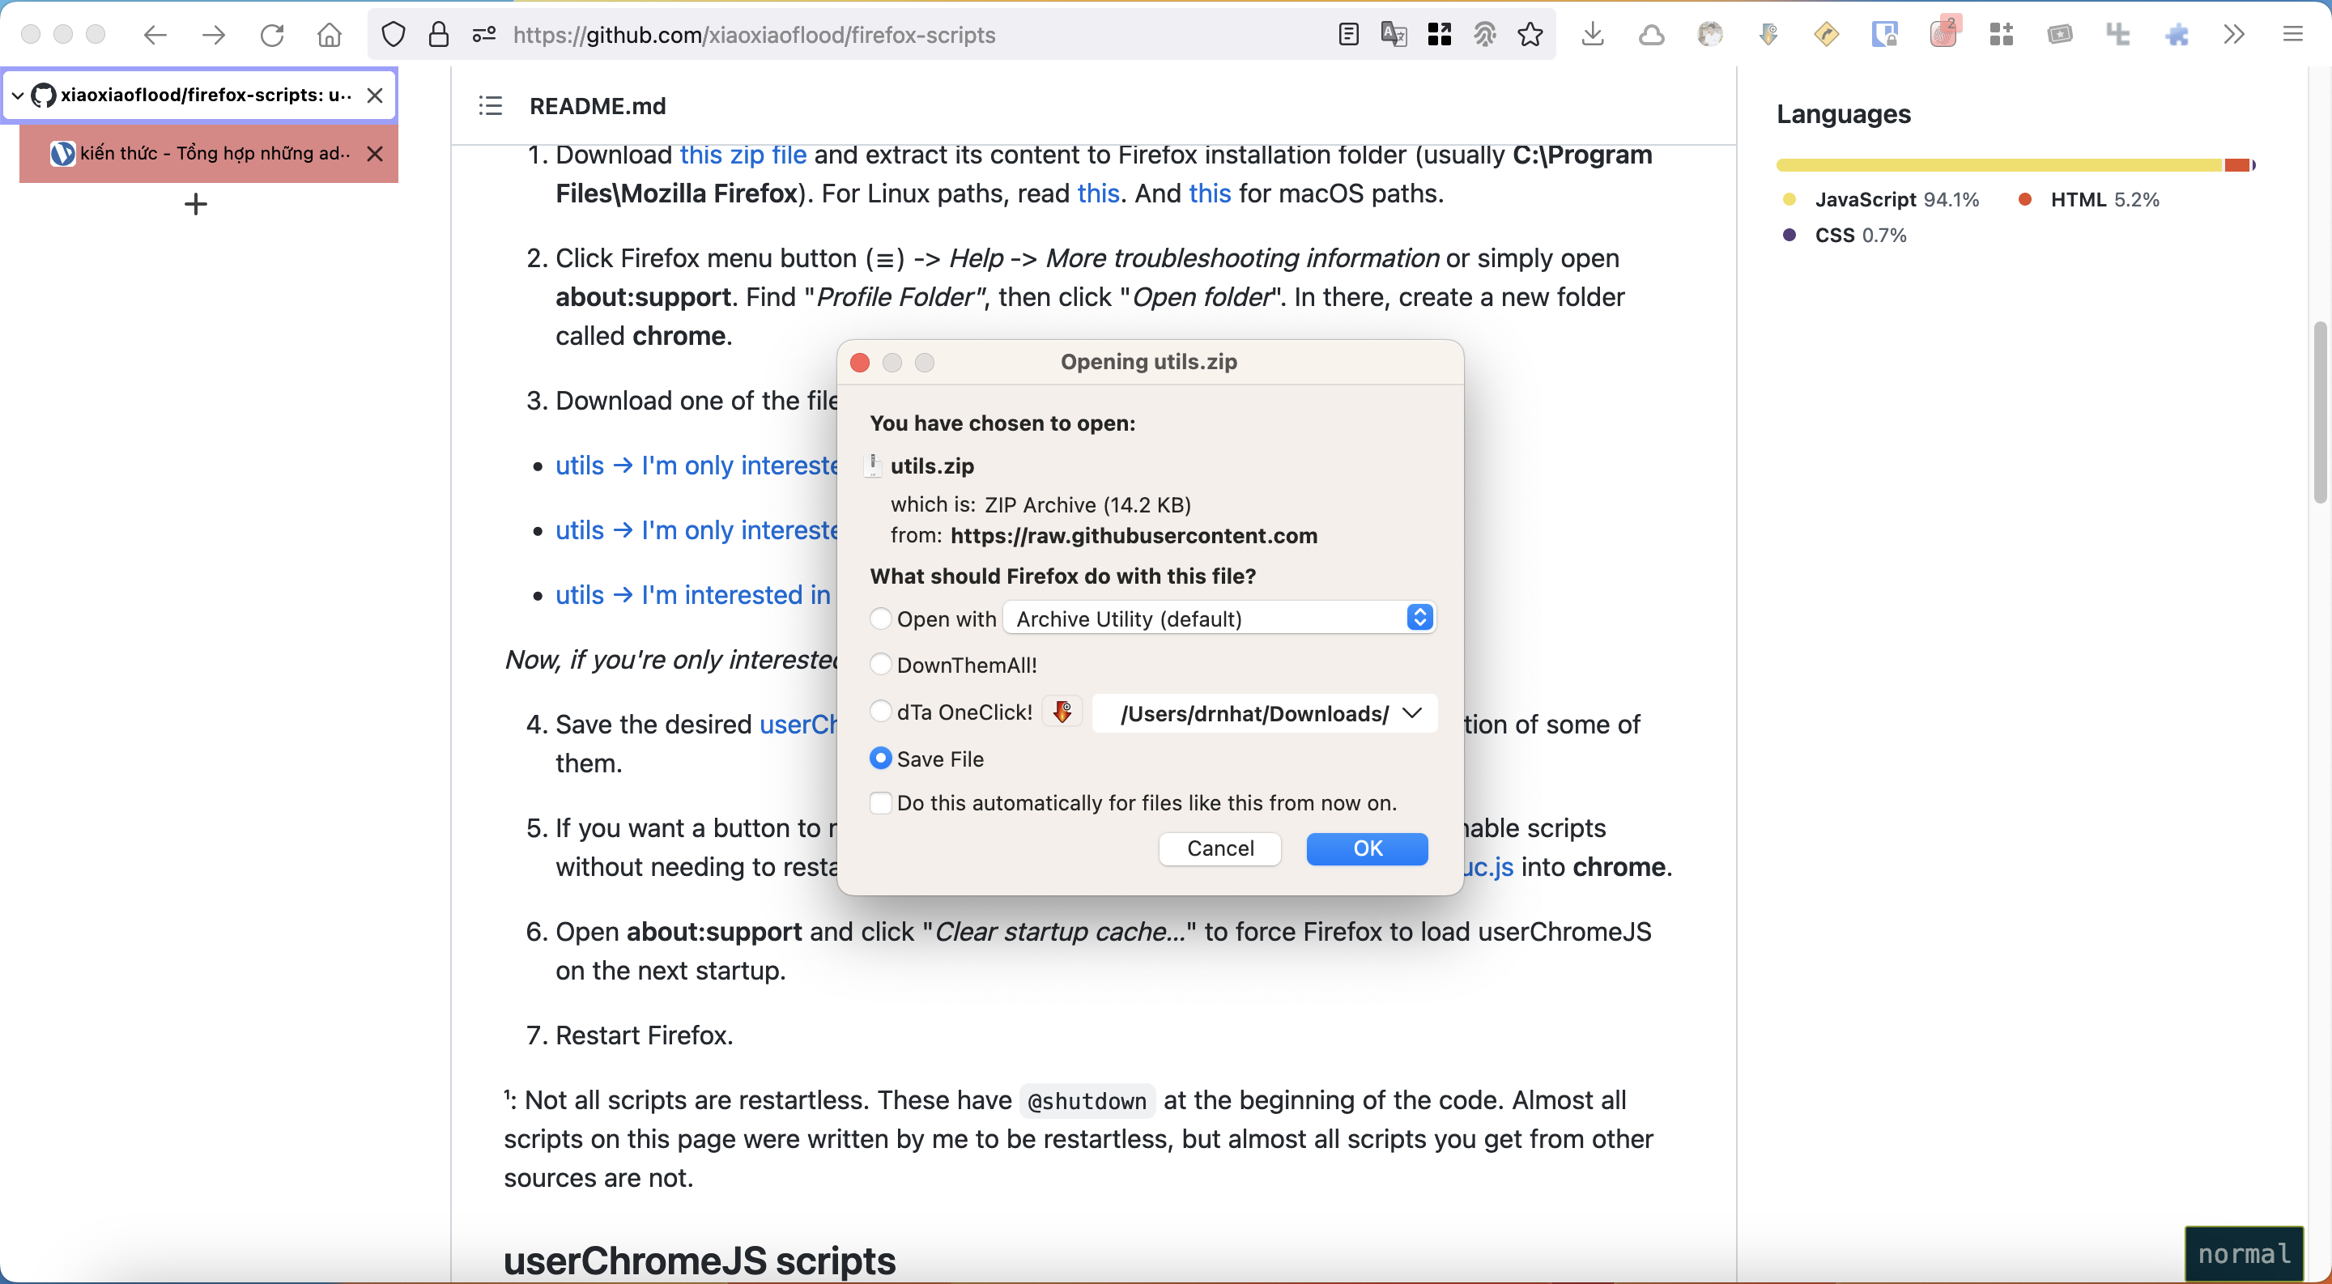Click the 'normal' mode indicator badge
The image size is (2332, 1284).
point(2245,1253)
